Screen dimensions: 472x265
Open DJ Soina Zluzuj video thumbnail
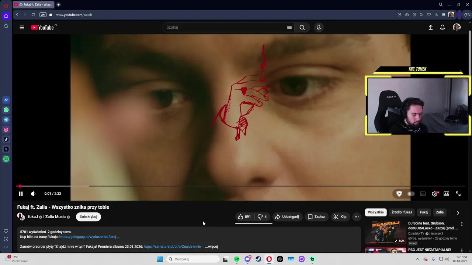tap(385, 232)
